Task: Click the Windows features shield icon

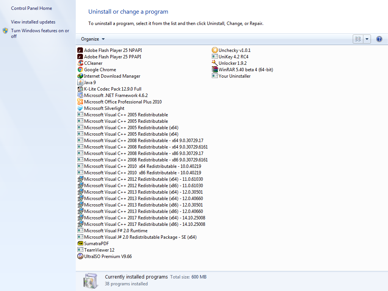Action: [5, 31]
